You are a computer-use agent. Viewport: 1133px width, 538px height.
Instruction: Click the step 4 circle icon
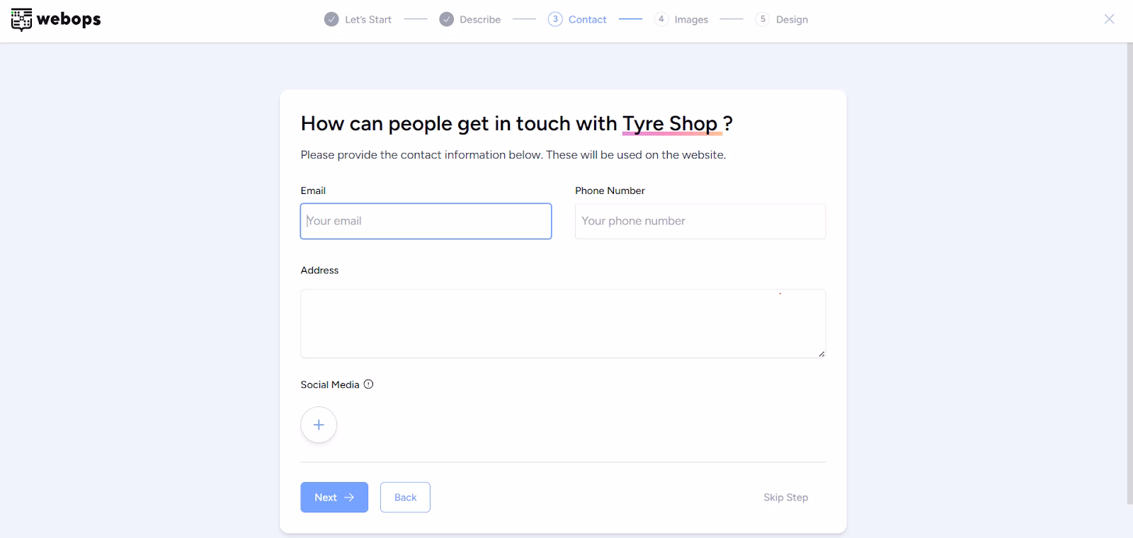(x=661, y=20)
